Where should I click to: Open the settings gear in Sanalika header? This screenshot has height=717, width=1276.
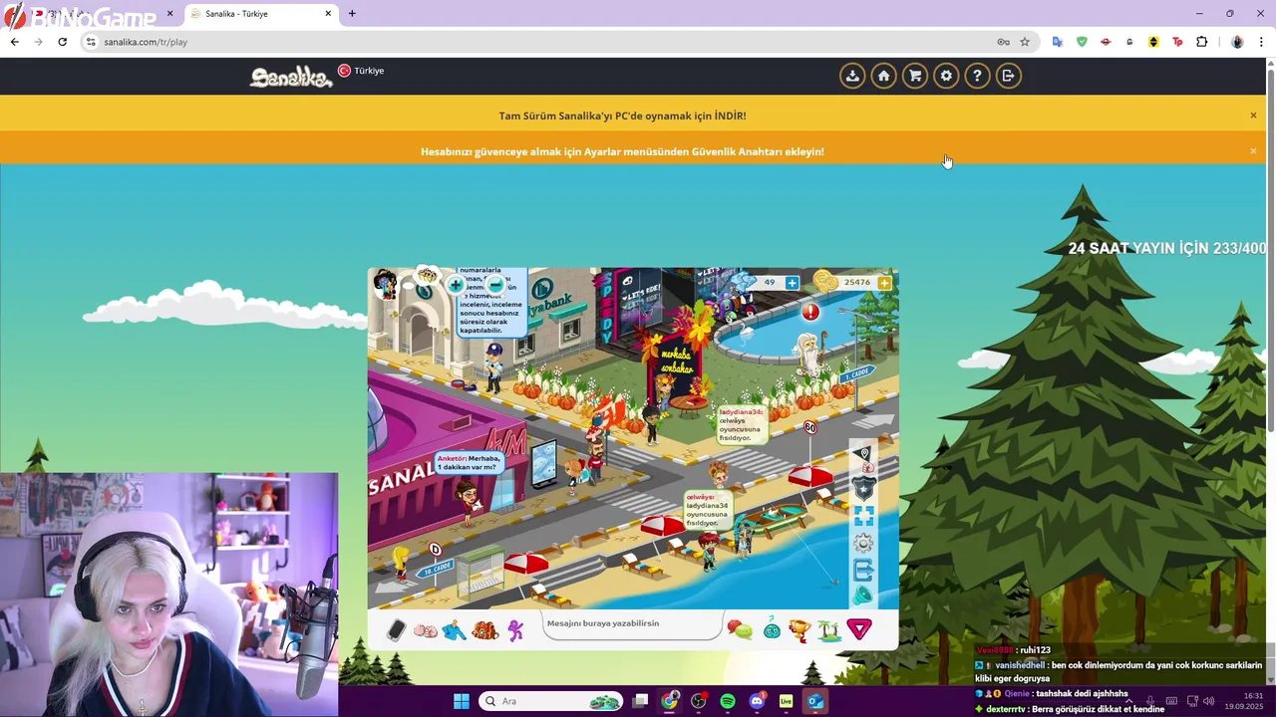pyautogui.click(x=946, y=76)
